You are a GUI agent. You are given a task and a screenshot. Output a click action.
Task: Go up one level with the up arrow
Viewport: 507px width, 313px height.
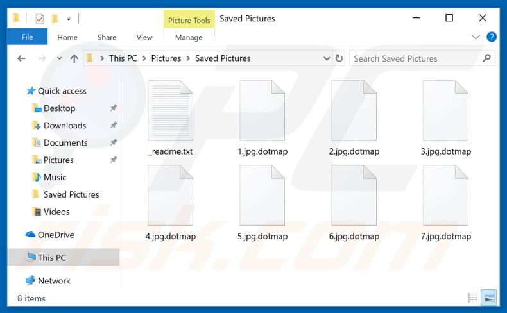(x=74, y=58)
